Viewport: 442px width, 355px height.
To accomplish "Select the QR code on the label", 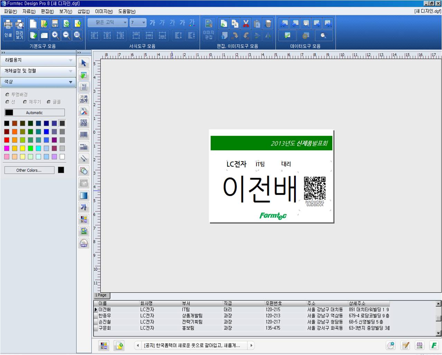I will (315, 188).
